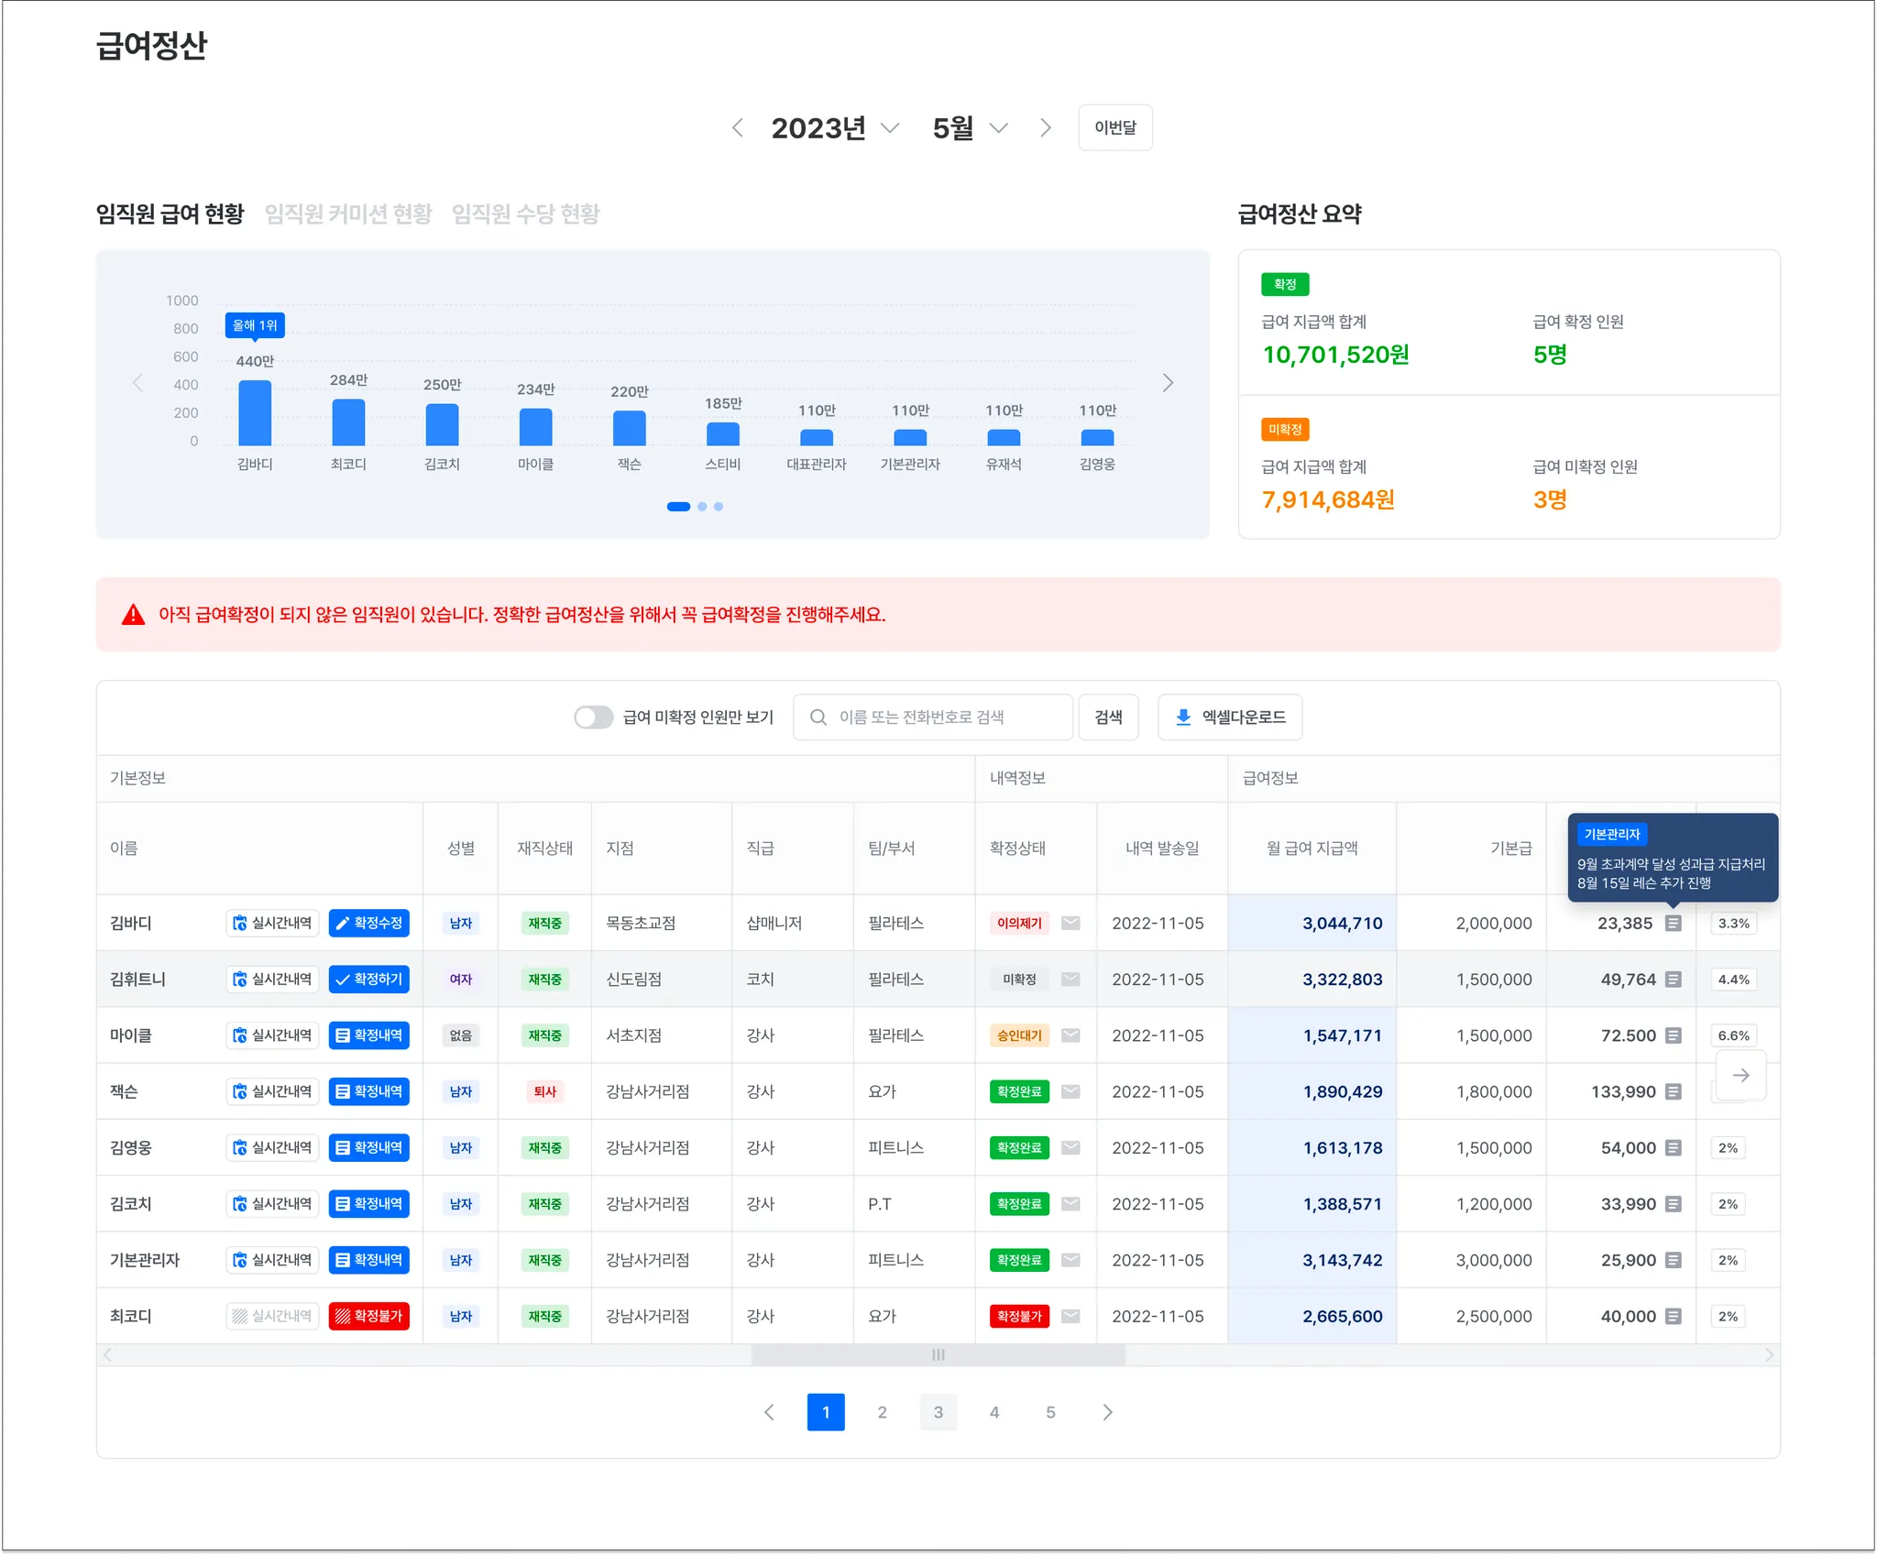Viewport: 1877px width, 1555px height.
Task: Go to previous month arrow
Action: [738, 128]
